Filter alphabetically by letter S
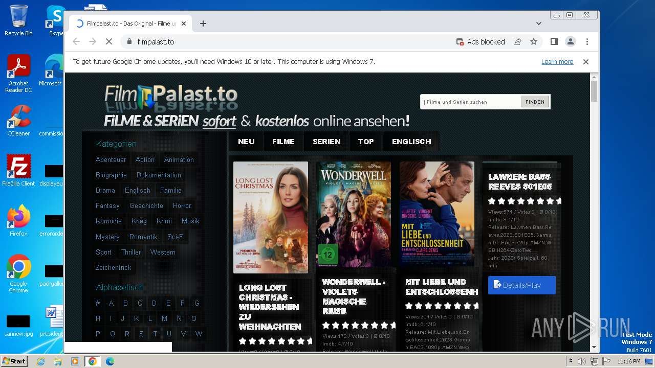655x368 pixels. pos(141,334)
